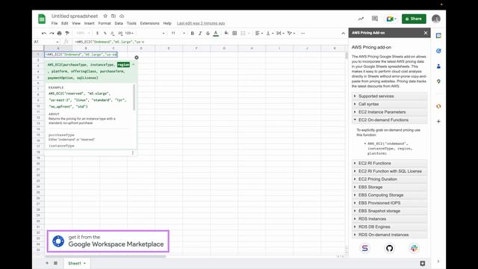This screenshot has width=478, height=269.
Task: Open the vertical align dropdown
Action: tap(270, 33)
